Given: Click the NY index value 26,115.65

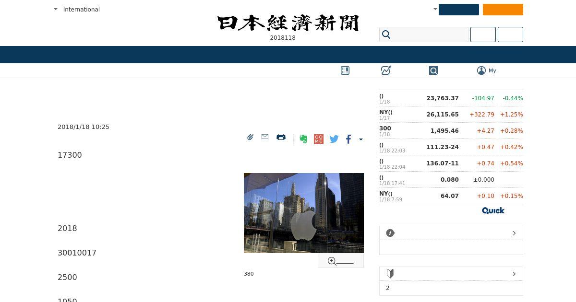Looking at the screenshot, I should point(443,115).
